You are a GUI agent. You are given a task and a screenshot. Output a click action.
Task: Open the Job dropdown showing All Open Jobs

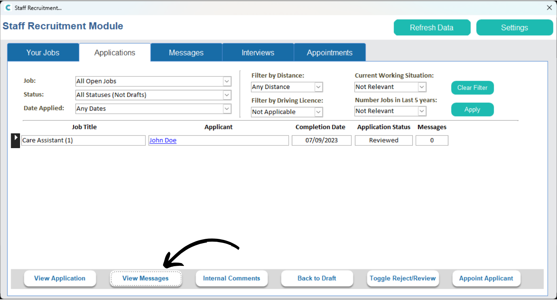(153, 81)
